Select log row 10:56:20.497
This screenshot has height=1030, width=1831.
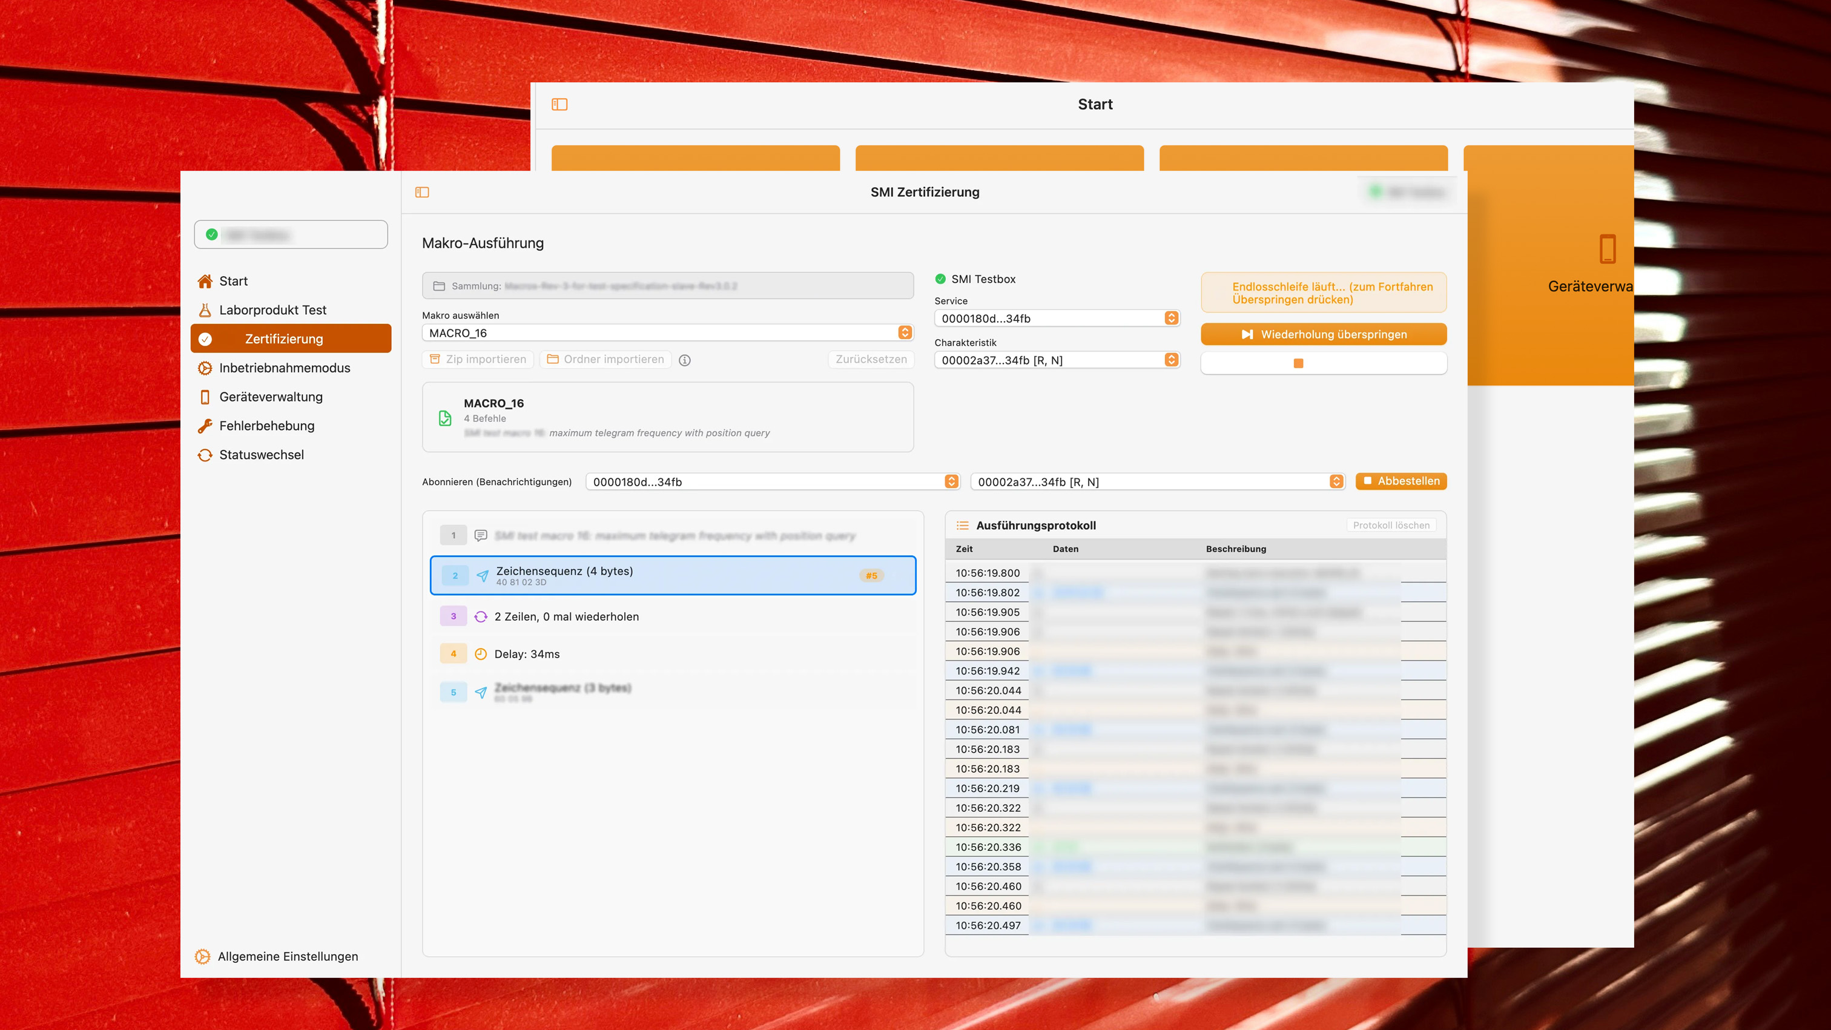pos(1196,925)
